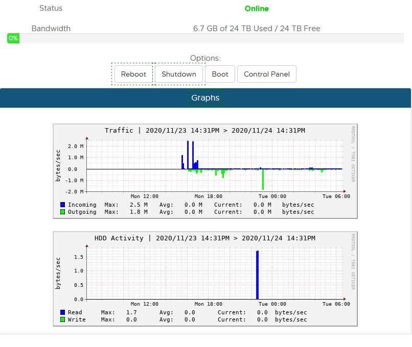Click the Traffic graph title text

tap(205, 130)
